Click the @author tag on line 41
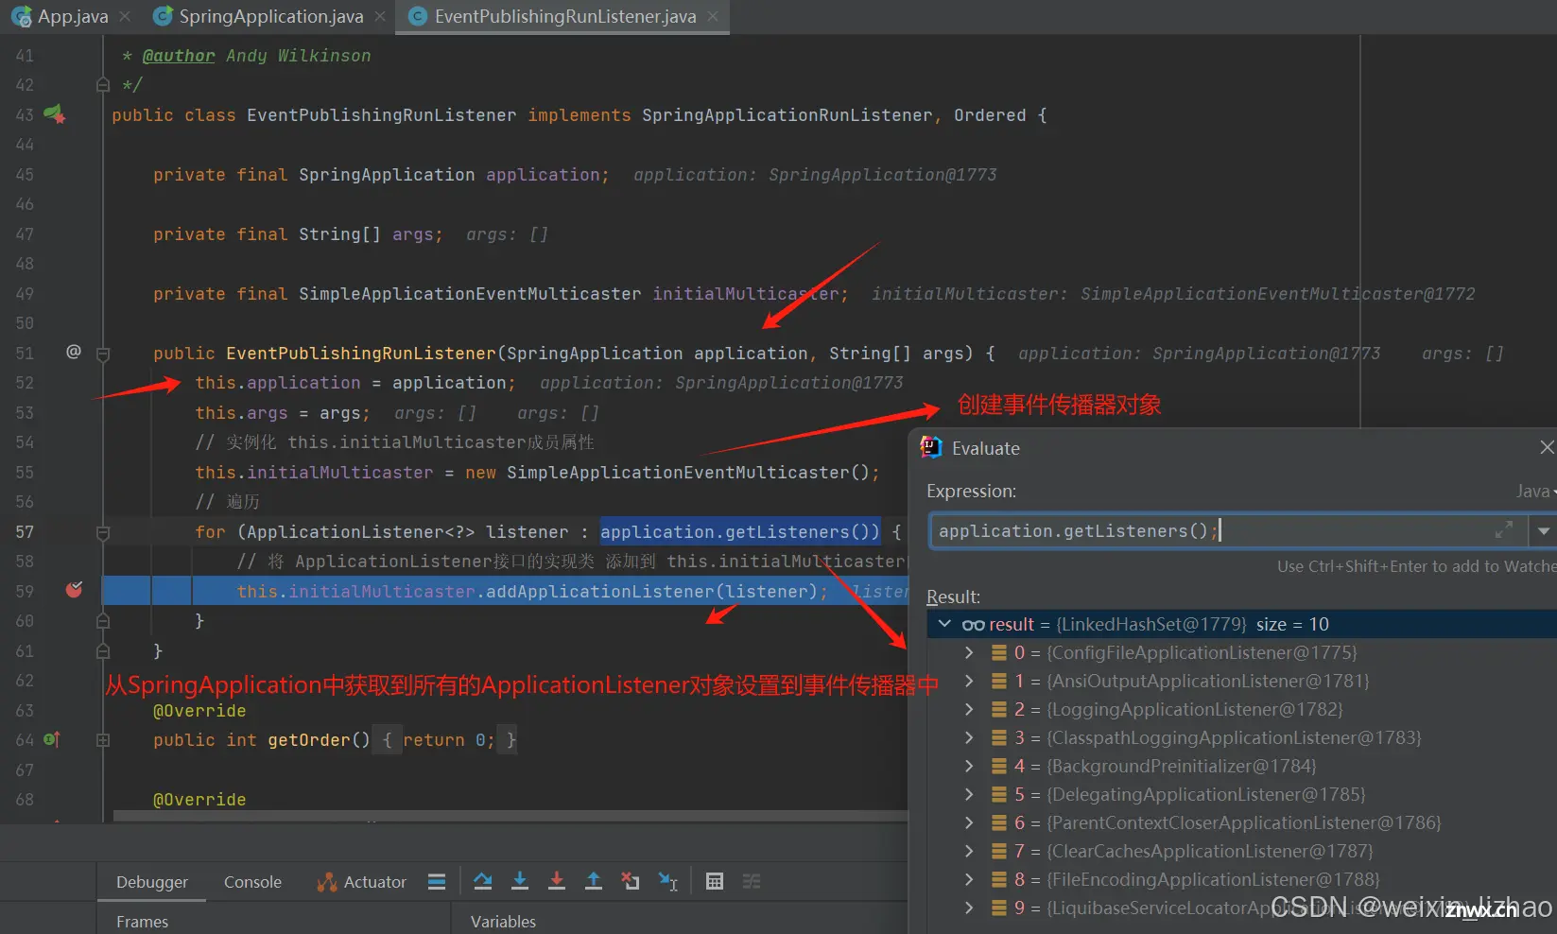Viewport: 1557px width, 934px height. point(179,56)
